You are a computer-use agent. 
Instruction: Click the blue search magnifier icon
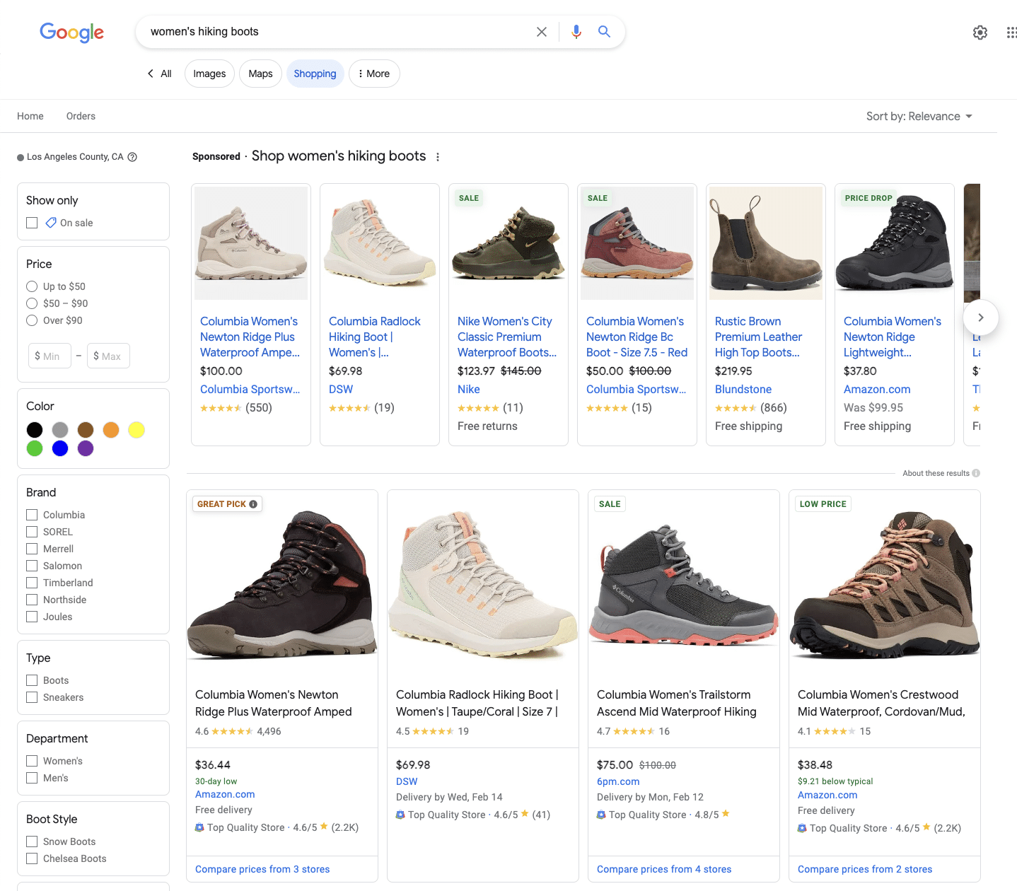point(604,32)
